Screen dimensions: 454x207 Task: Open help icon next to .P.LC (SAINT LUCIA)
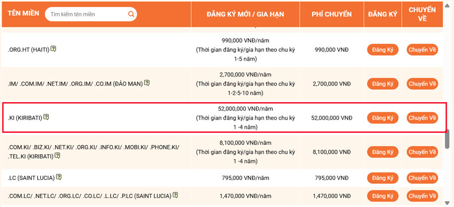[175, 195]
